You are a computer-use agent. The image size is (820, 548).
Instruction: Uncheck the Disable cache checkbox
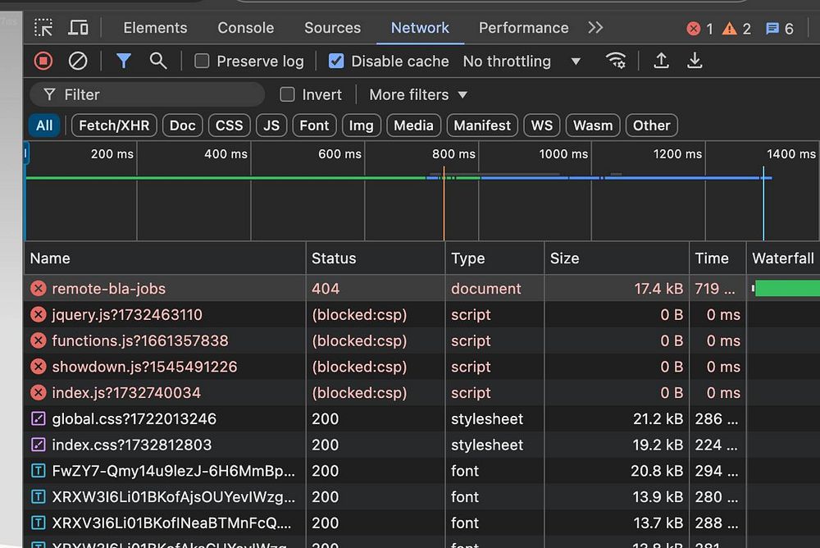pyautogui.click(x=336, y=61)
